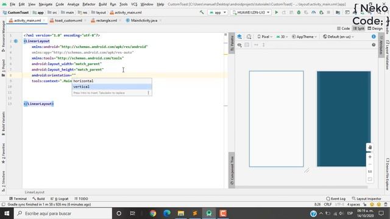Select the pan hand tool in preview
Image resolution: width=390 pixels, height=219 pixels.
(x=370, y=147)
